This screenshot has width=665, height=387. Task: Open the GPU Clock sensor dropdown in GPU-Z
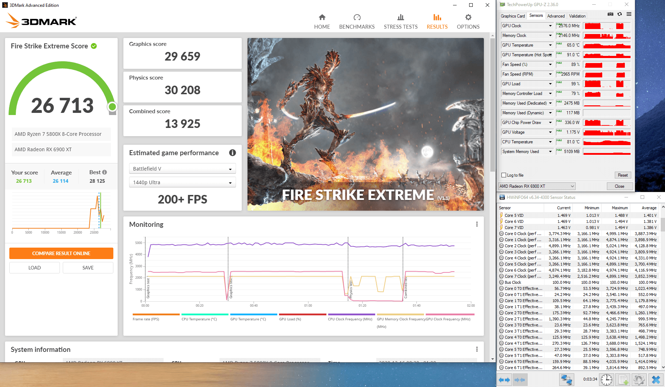550,26
